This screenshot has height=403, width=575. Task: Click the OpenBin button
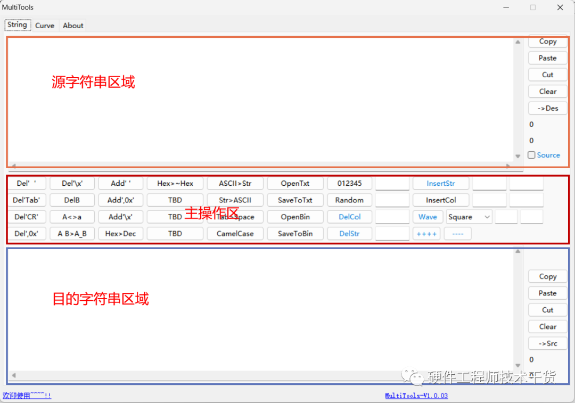(x=295, y=217)
